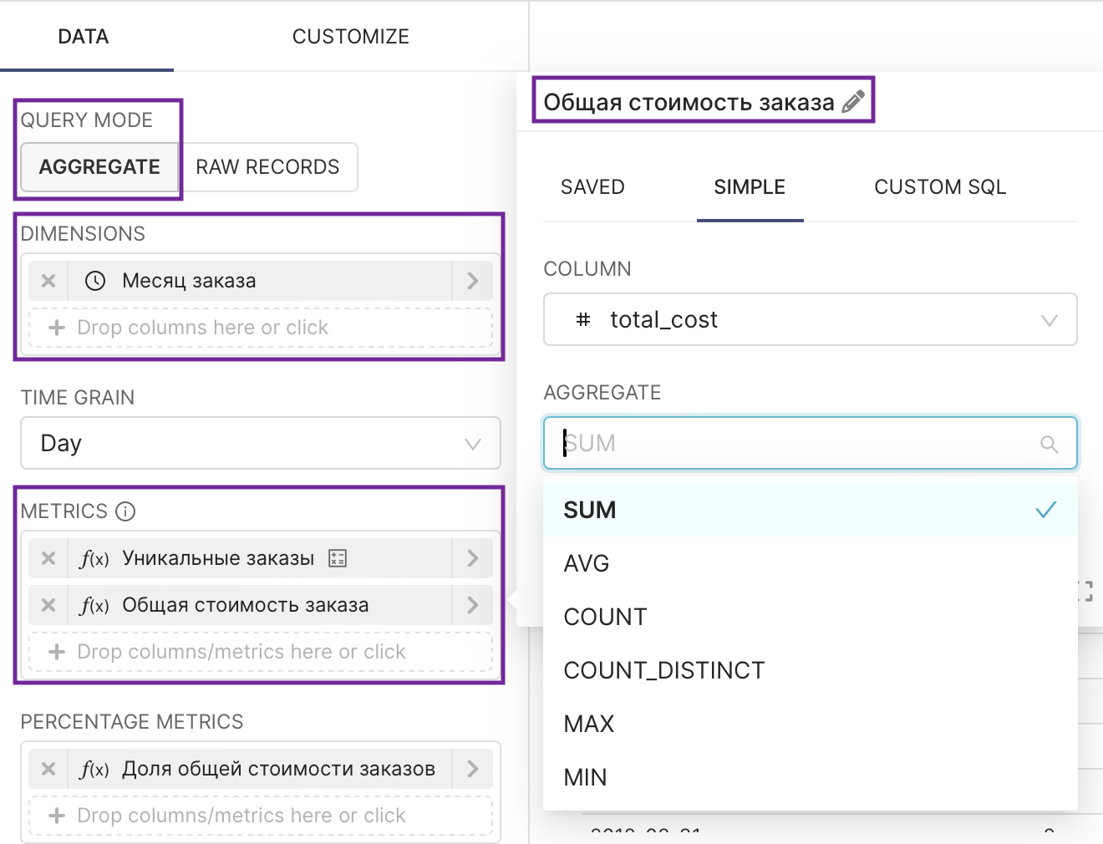This screenshot has width=1103, height=844.
Task: Click Drop columns here in Dimensions
Action: (x=260, y=328)
